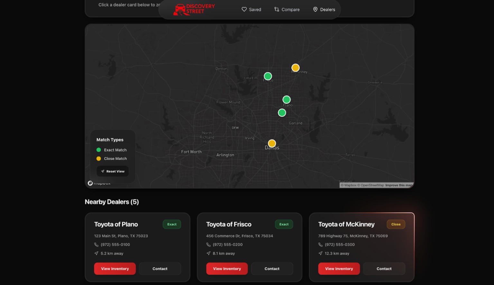
Task: Click distance arrow icon on Frisco card
Action: pos(208,253)
